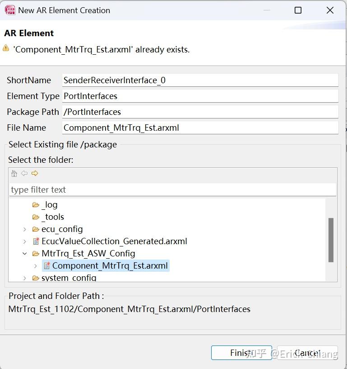Screen dimensions: 347x369
Task: Click the EcucValueCollection_Generated.arxml file icon
Action: tap(36, 241)
